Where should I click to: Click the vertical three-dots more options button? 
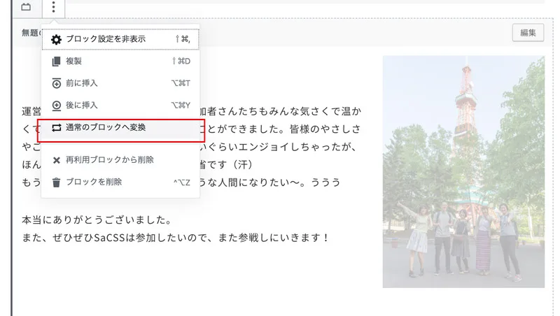point(54,8)
